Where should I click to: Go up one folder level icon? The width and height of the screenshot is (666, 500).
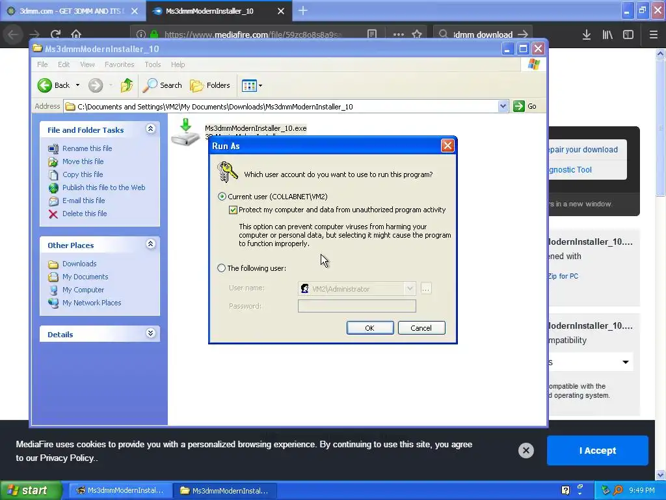point(127,85)
